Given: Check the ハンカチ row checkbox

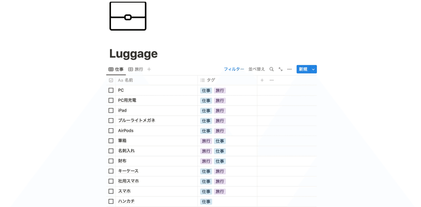Looking at the screenshot, I should (111, 201).
